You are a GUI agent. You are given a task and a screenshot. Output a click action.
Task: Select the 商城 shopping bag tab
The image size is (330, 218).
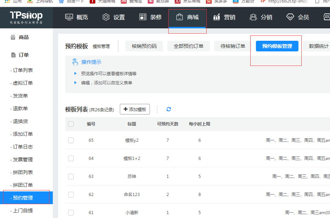click(x=187, y=17)
